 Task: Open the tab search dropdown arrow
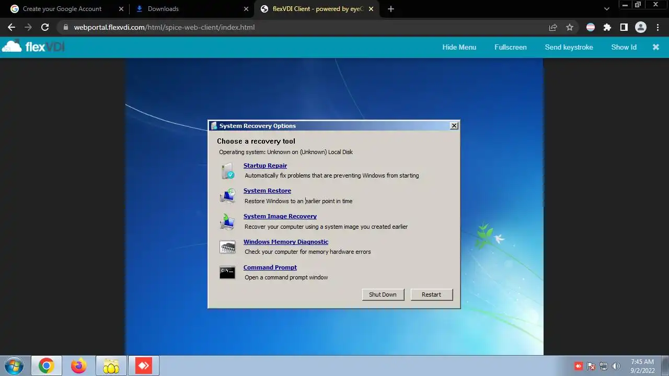click(607, 9)
